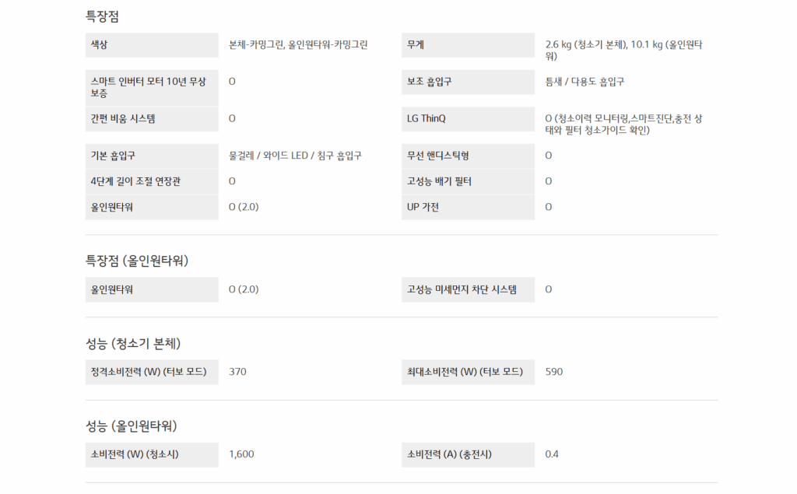Viewport: 797px width, 494px height.
Task: Click the 4단계 길이 조절 연장관 label
Action: pos(138,181)
